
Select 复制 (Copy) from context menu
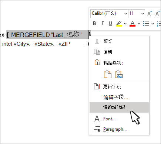(x=119, y=52)
